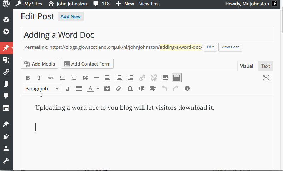This screenshot has height=171, width=283.
Task: Click the remove link icon
Action: click(x=154, y=78)
